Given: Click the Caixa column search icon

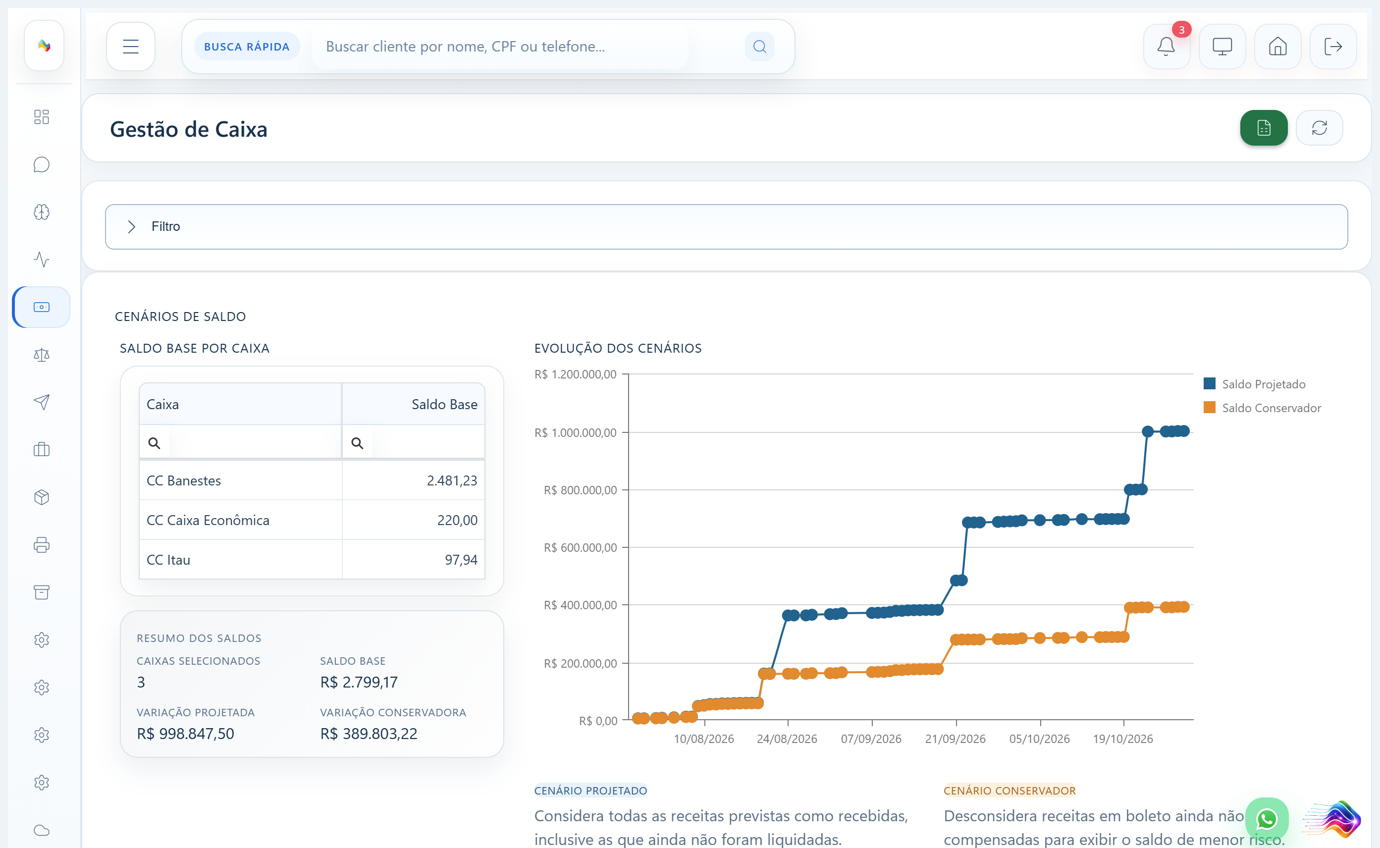Looking at the screenshot, I should pos(154,443).
